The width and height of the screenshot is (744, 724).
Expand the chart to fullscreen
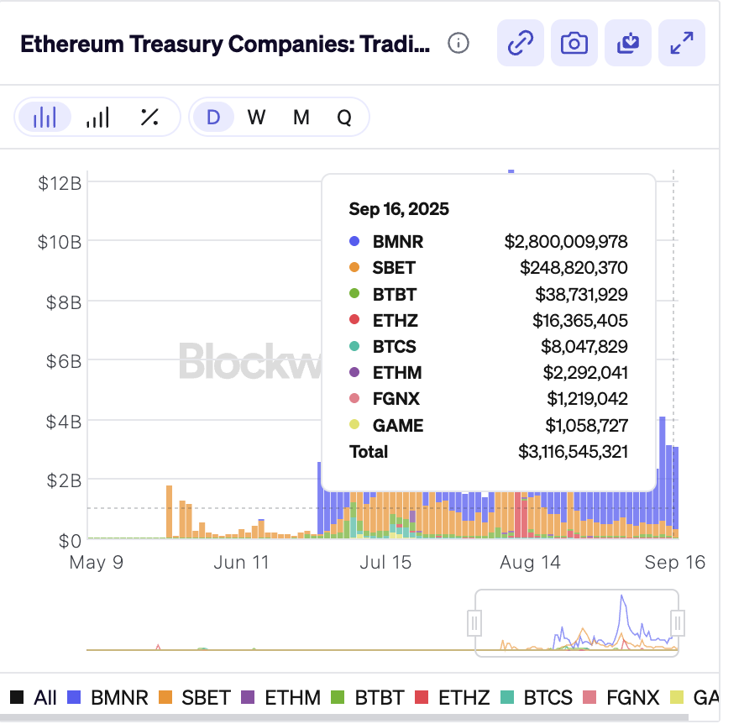(x=681, y=44)
